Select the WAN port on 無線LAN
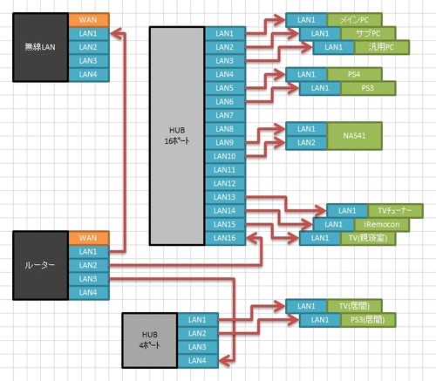Image resolution: width=436 pixels, height=381 pixels. pos(89,20)
